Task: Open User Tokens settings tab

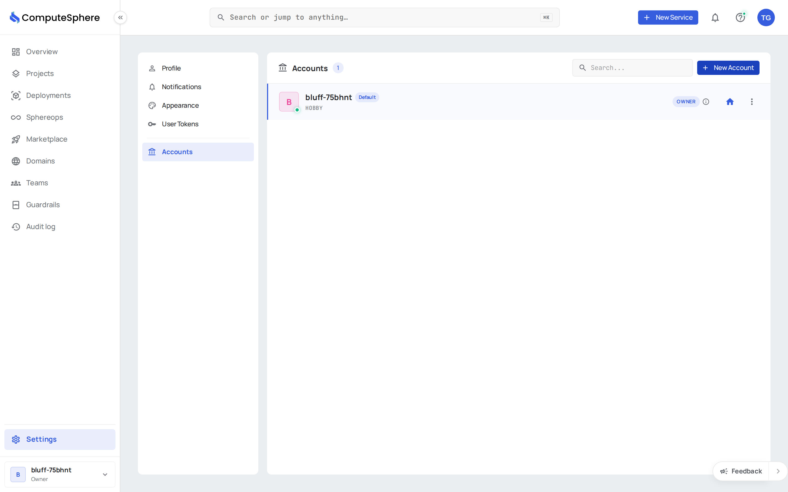Action: 198,124
